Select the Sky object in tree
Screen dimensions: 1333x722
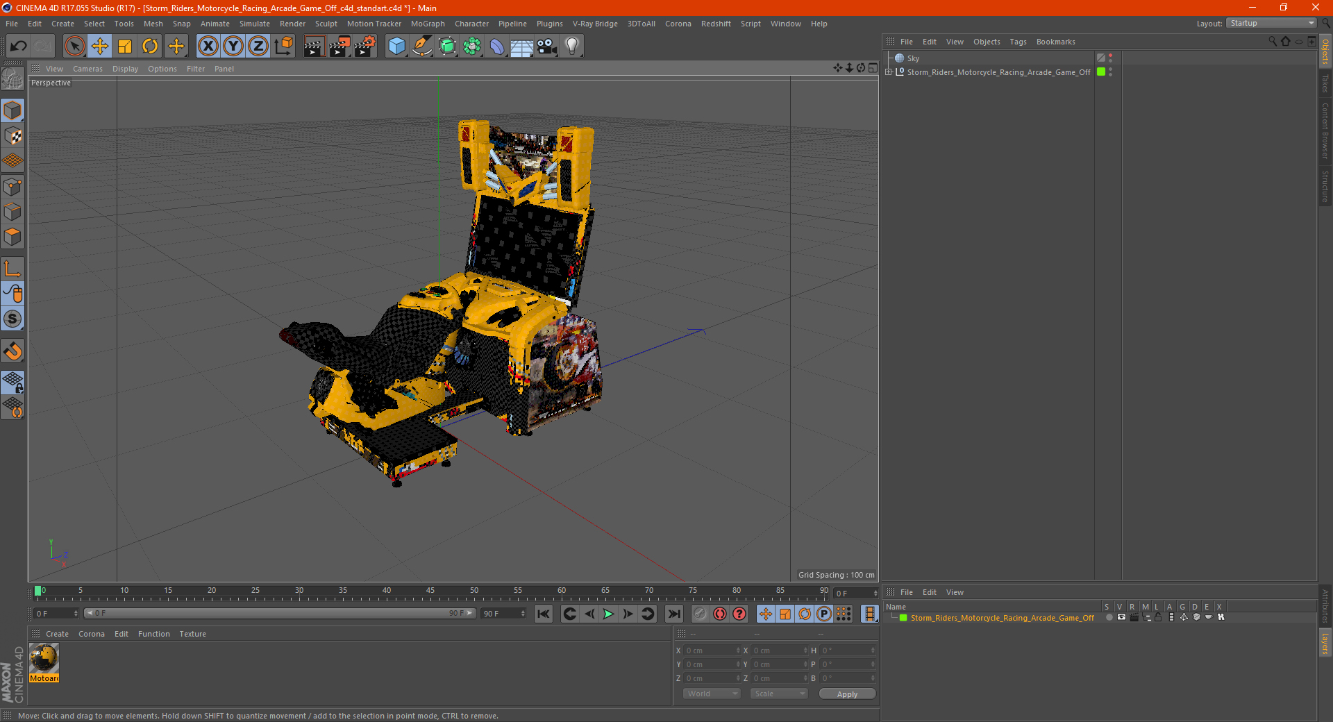coord(913,58)
